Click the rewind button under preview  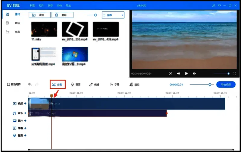point(178,73)
